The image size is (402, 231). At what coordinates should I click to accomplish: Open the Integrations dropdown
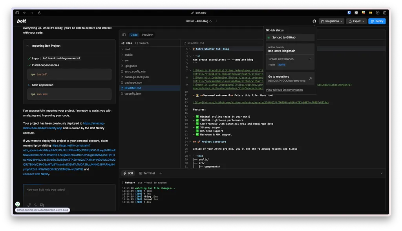coord(331,21)
